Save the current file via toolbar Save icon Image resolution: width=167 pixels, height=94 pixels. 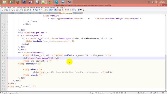point(7,10)
